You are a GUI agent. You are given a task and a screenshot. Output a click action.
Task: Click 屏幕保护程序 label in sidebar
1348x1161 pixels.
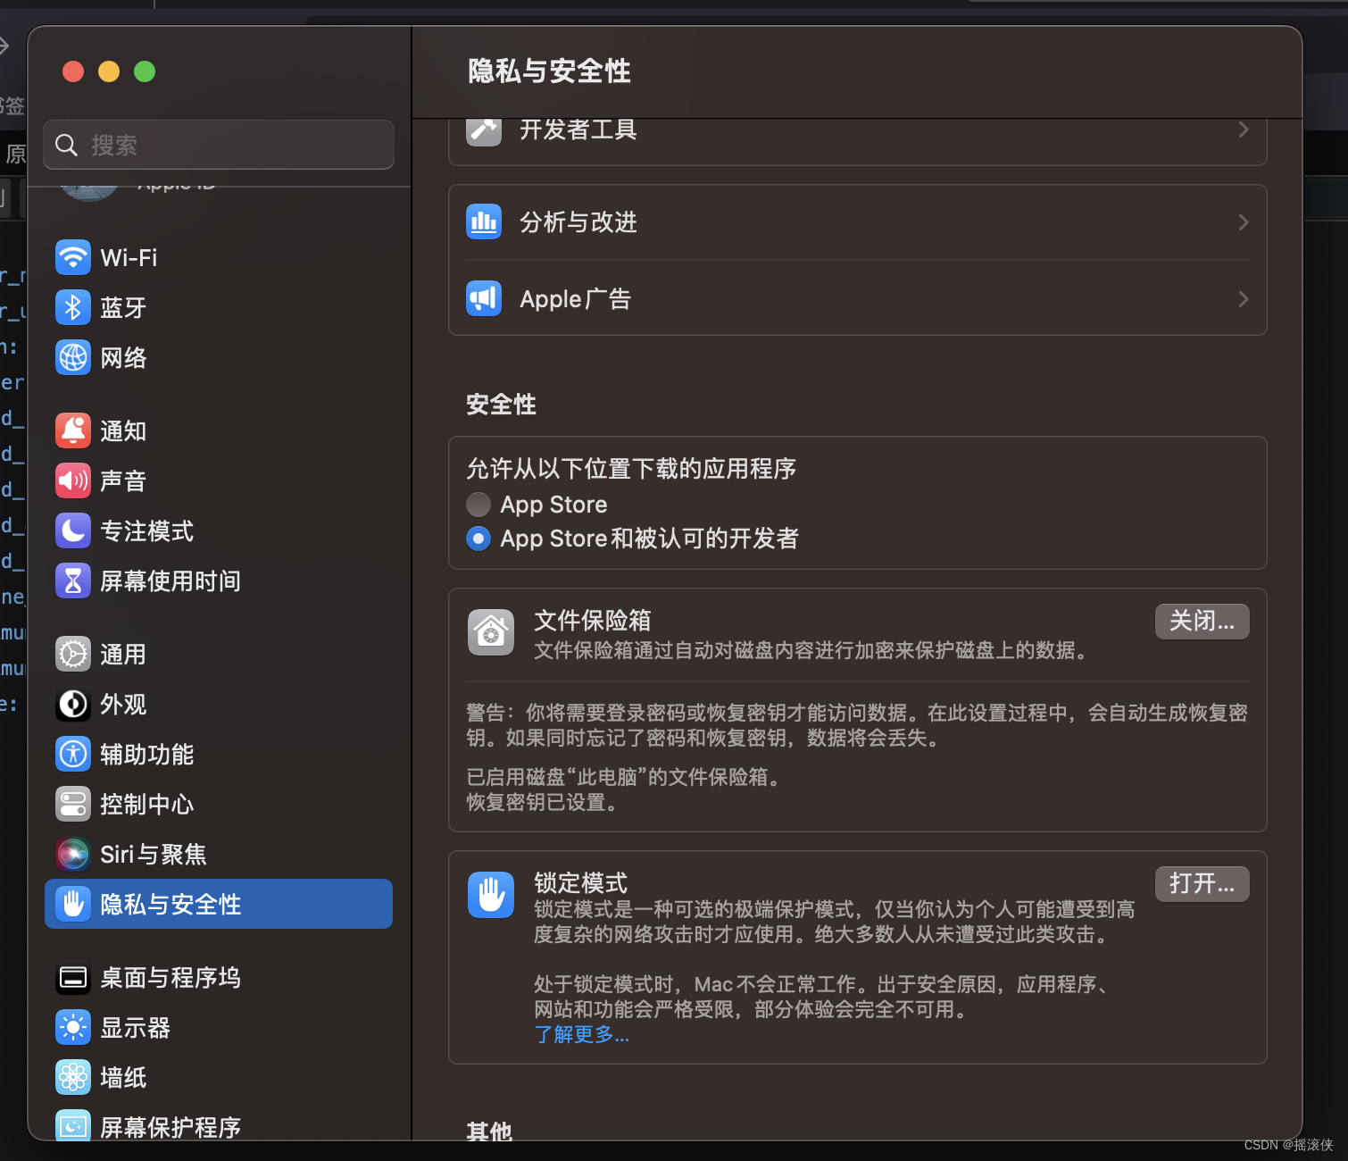coord(171,1127)
